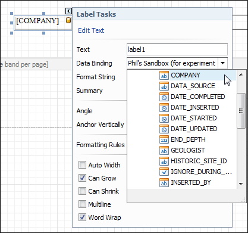Choose HISTORIC_SITE_ID in the field list

click(x=199, y=161)
